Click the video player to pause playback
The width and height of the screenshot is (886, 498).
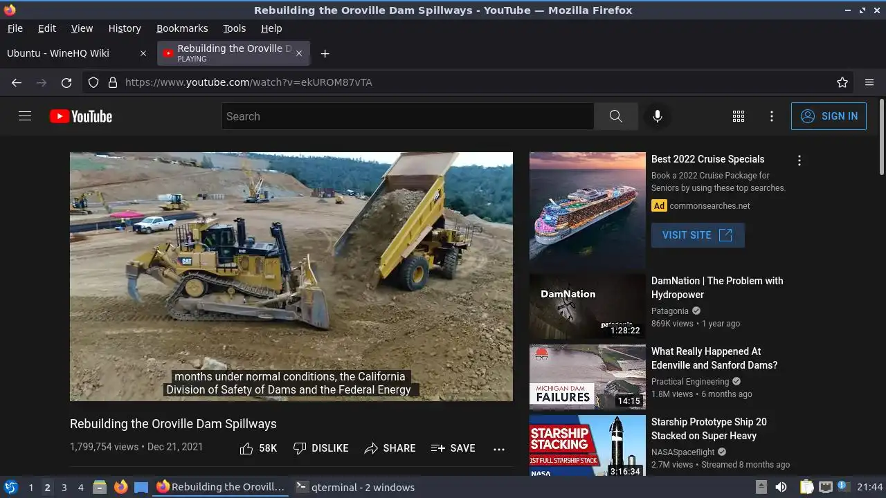click(291, 277)
